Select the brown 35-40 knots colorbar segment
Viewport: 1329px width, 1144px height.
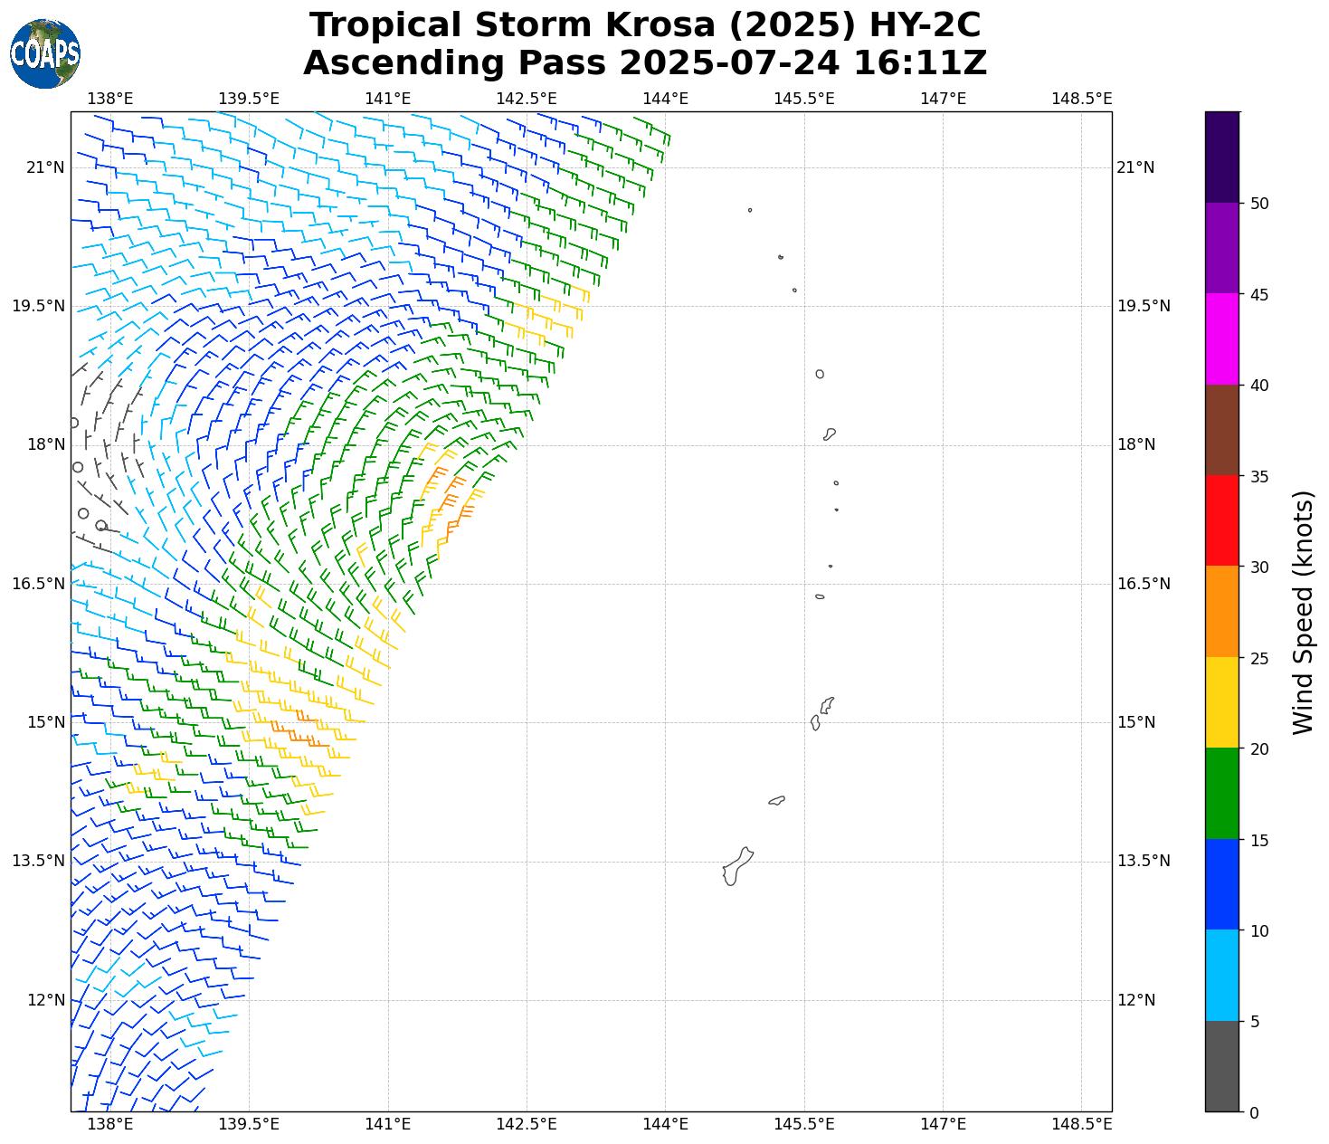coord(1221,430)
